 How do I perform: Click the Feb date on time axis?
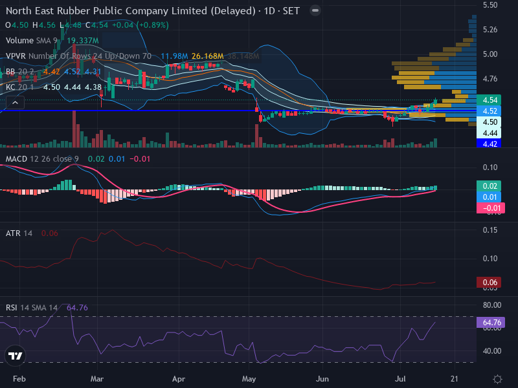tap(19, 379)
